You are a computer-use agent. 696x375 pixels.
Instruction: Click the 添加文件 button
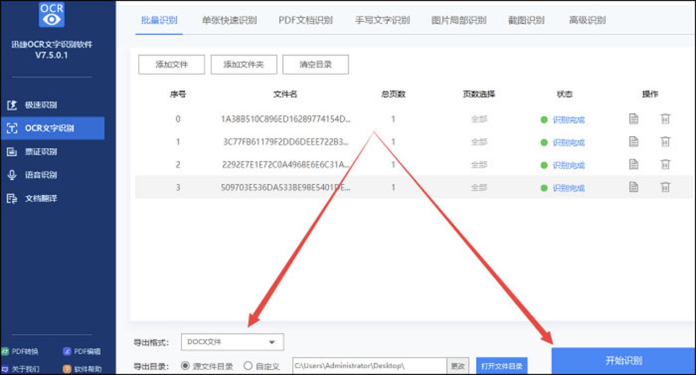[x=172, y=65]
